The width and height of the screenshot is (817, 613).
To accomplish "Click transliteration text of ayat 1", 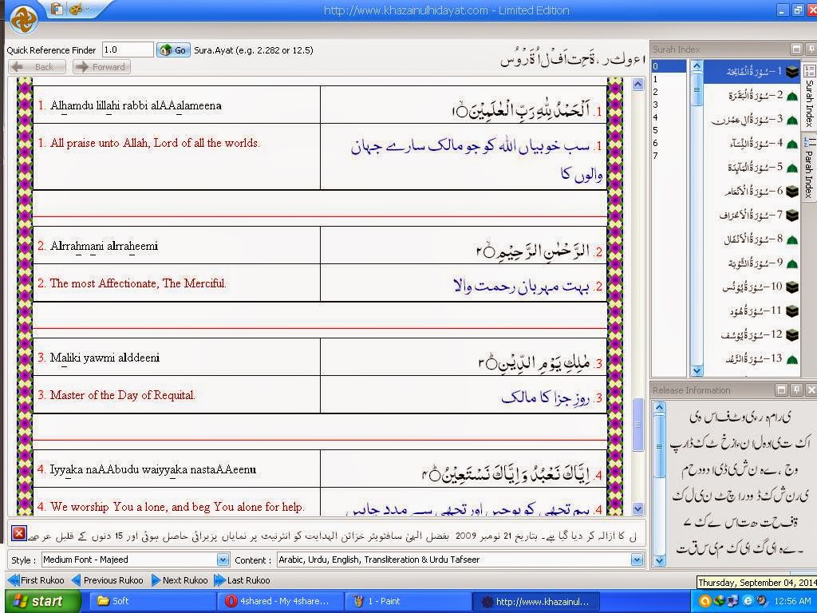I will pos(136,106).
